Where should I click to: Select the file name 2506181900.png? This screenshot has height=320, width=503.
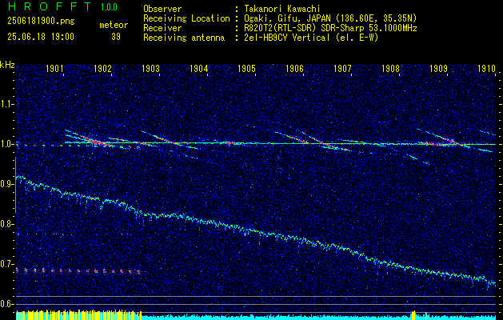41,22
